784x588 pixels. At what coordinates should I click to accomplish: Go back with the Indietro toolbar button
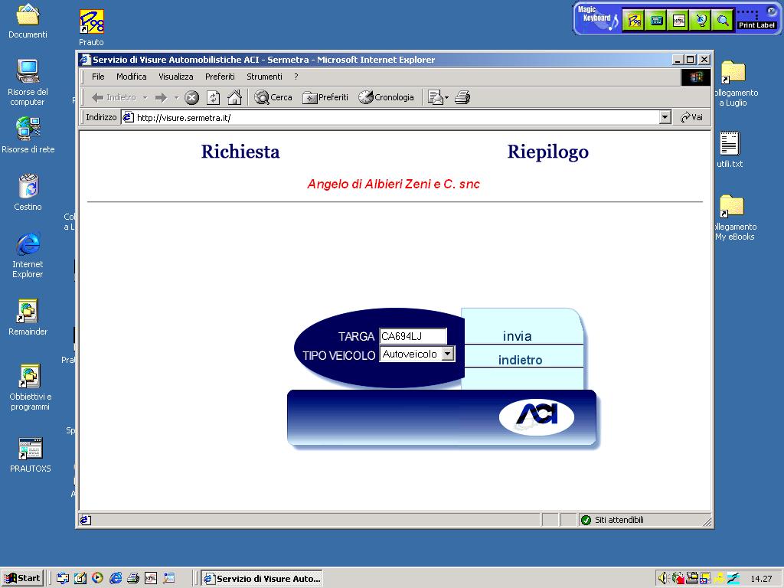click(x=115, y=97)
